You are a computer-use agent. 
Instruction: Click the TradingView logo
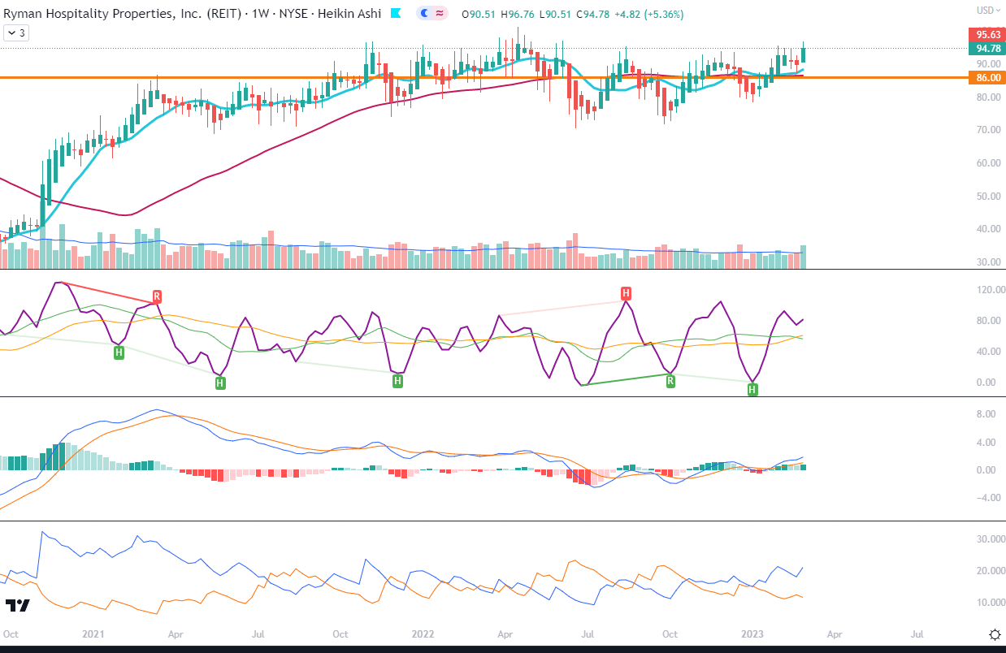[x=18, y=605]
